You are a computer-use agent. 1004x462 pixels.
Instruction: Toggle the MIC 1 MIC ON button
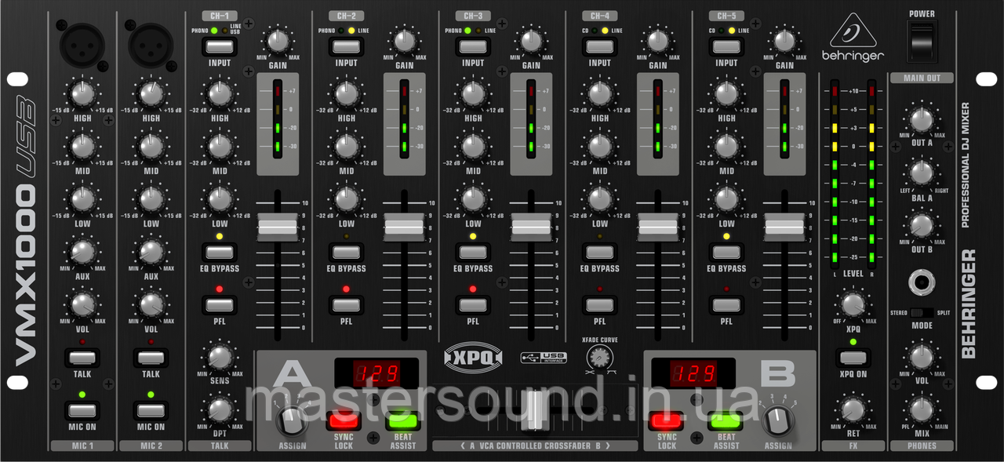[x=82, y=409]
